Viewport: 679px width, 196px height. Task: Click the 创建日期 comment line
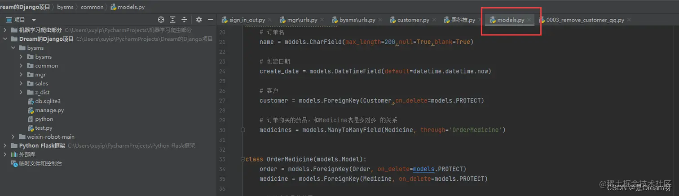coord(274,61)
